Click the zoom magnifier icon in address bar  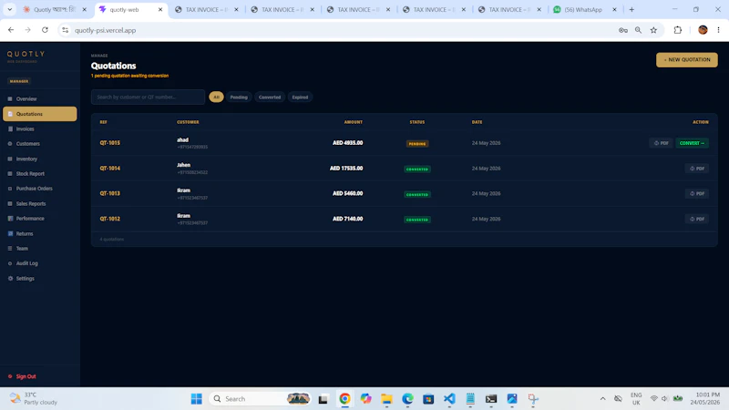coord(639,30)
